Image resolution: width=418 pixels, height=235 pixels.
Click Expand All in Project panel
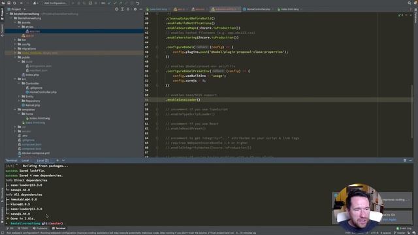point(122,9)
